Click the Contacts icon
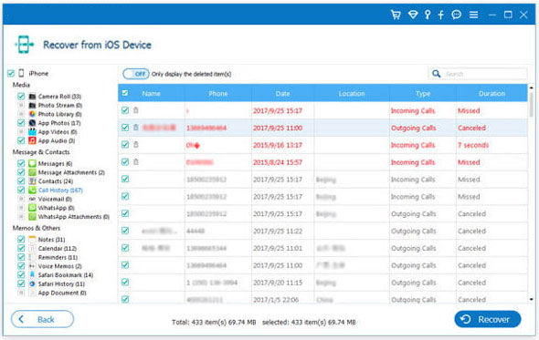The image size is (539, 340). (32, 181)
